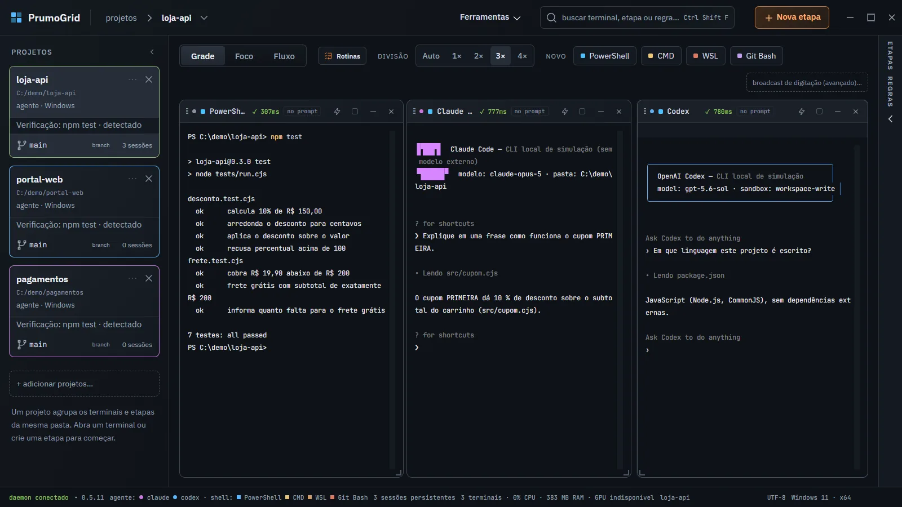Click the PowerShell pane resize corner
The image size is (902, 507).
[x=399, y=473]
